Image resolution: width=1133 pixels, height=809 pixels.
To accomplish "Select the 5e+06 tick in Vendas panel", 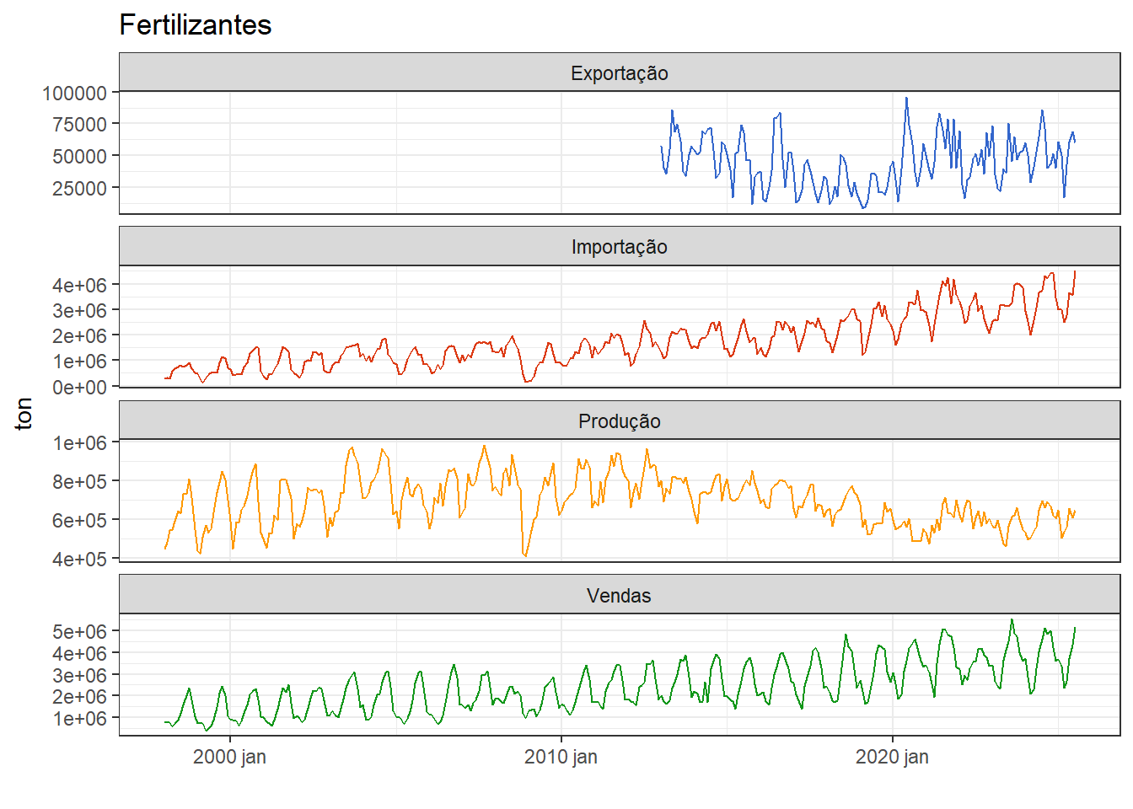I will pyautogui.click(x=79, y=632).
